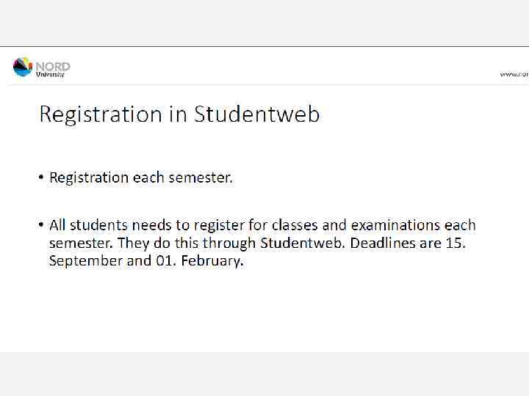Click "Studentweb" in the second bullet
The width and height of the screenshot is (529, 396).
[x=303, y=243]
